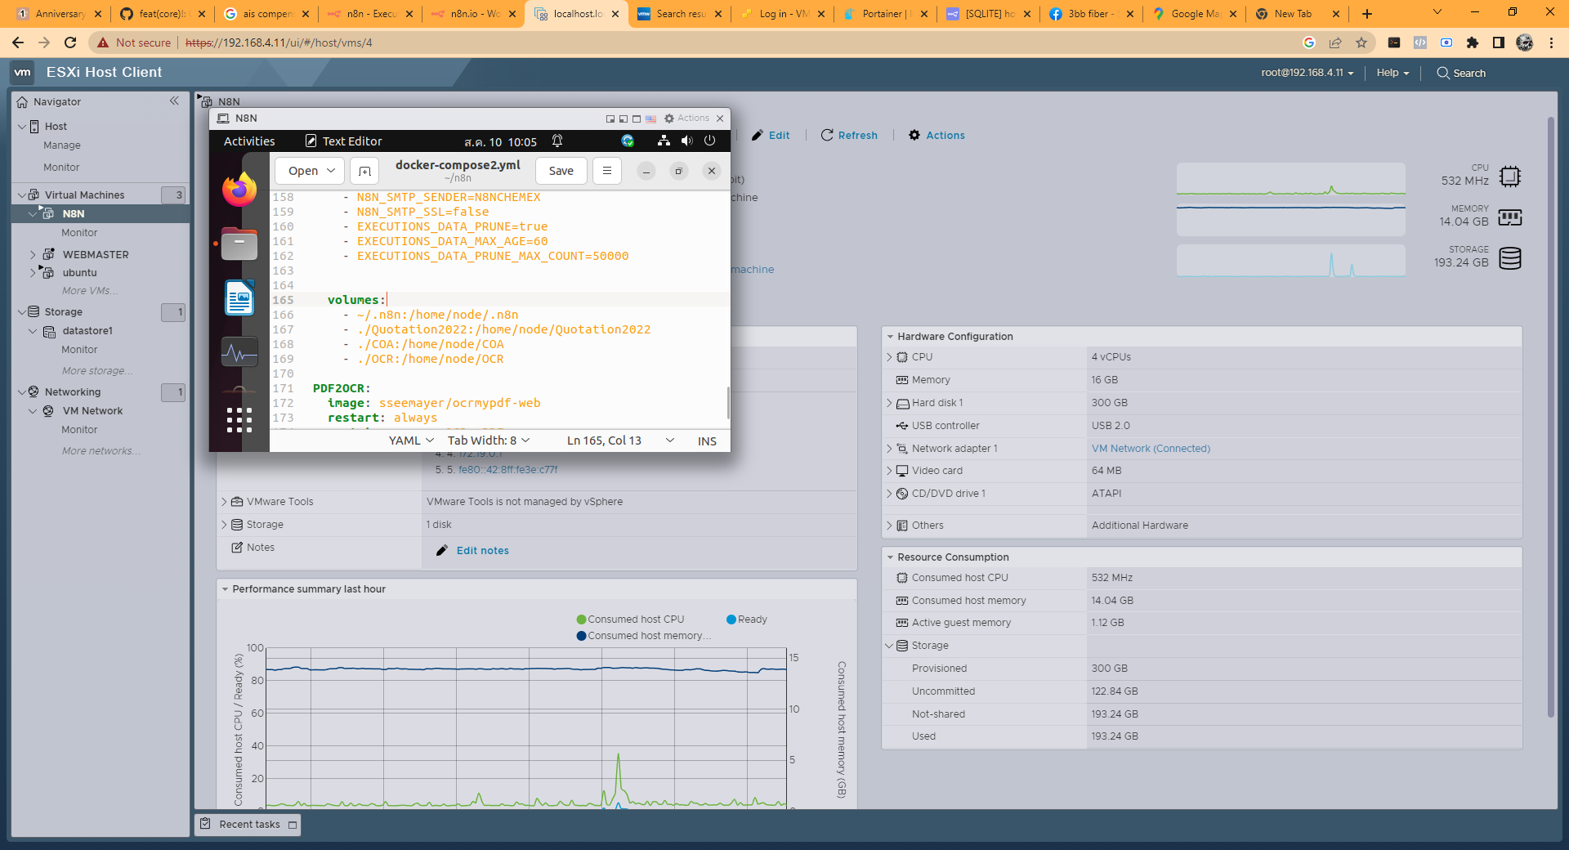Image resolution: width=1569 pixels, height=850 pixels.
Task: Open the VM Network (Connected) link
Action: click(1151, 449)
